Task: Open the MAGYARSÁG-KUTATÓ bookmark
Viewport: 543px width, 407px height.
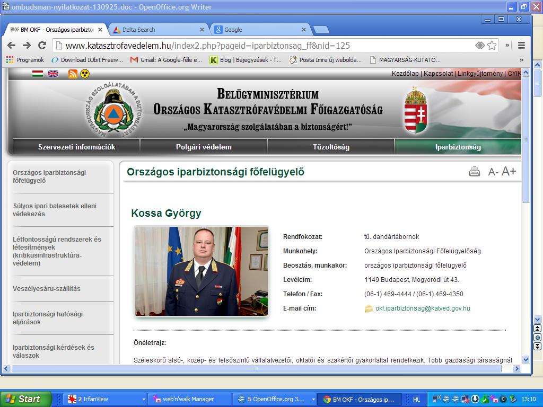Action: tap(405, 60)
